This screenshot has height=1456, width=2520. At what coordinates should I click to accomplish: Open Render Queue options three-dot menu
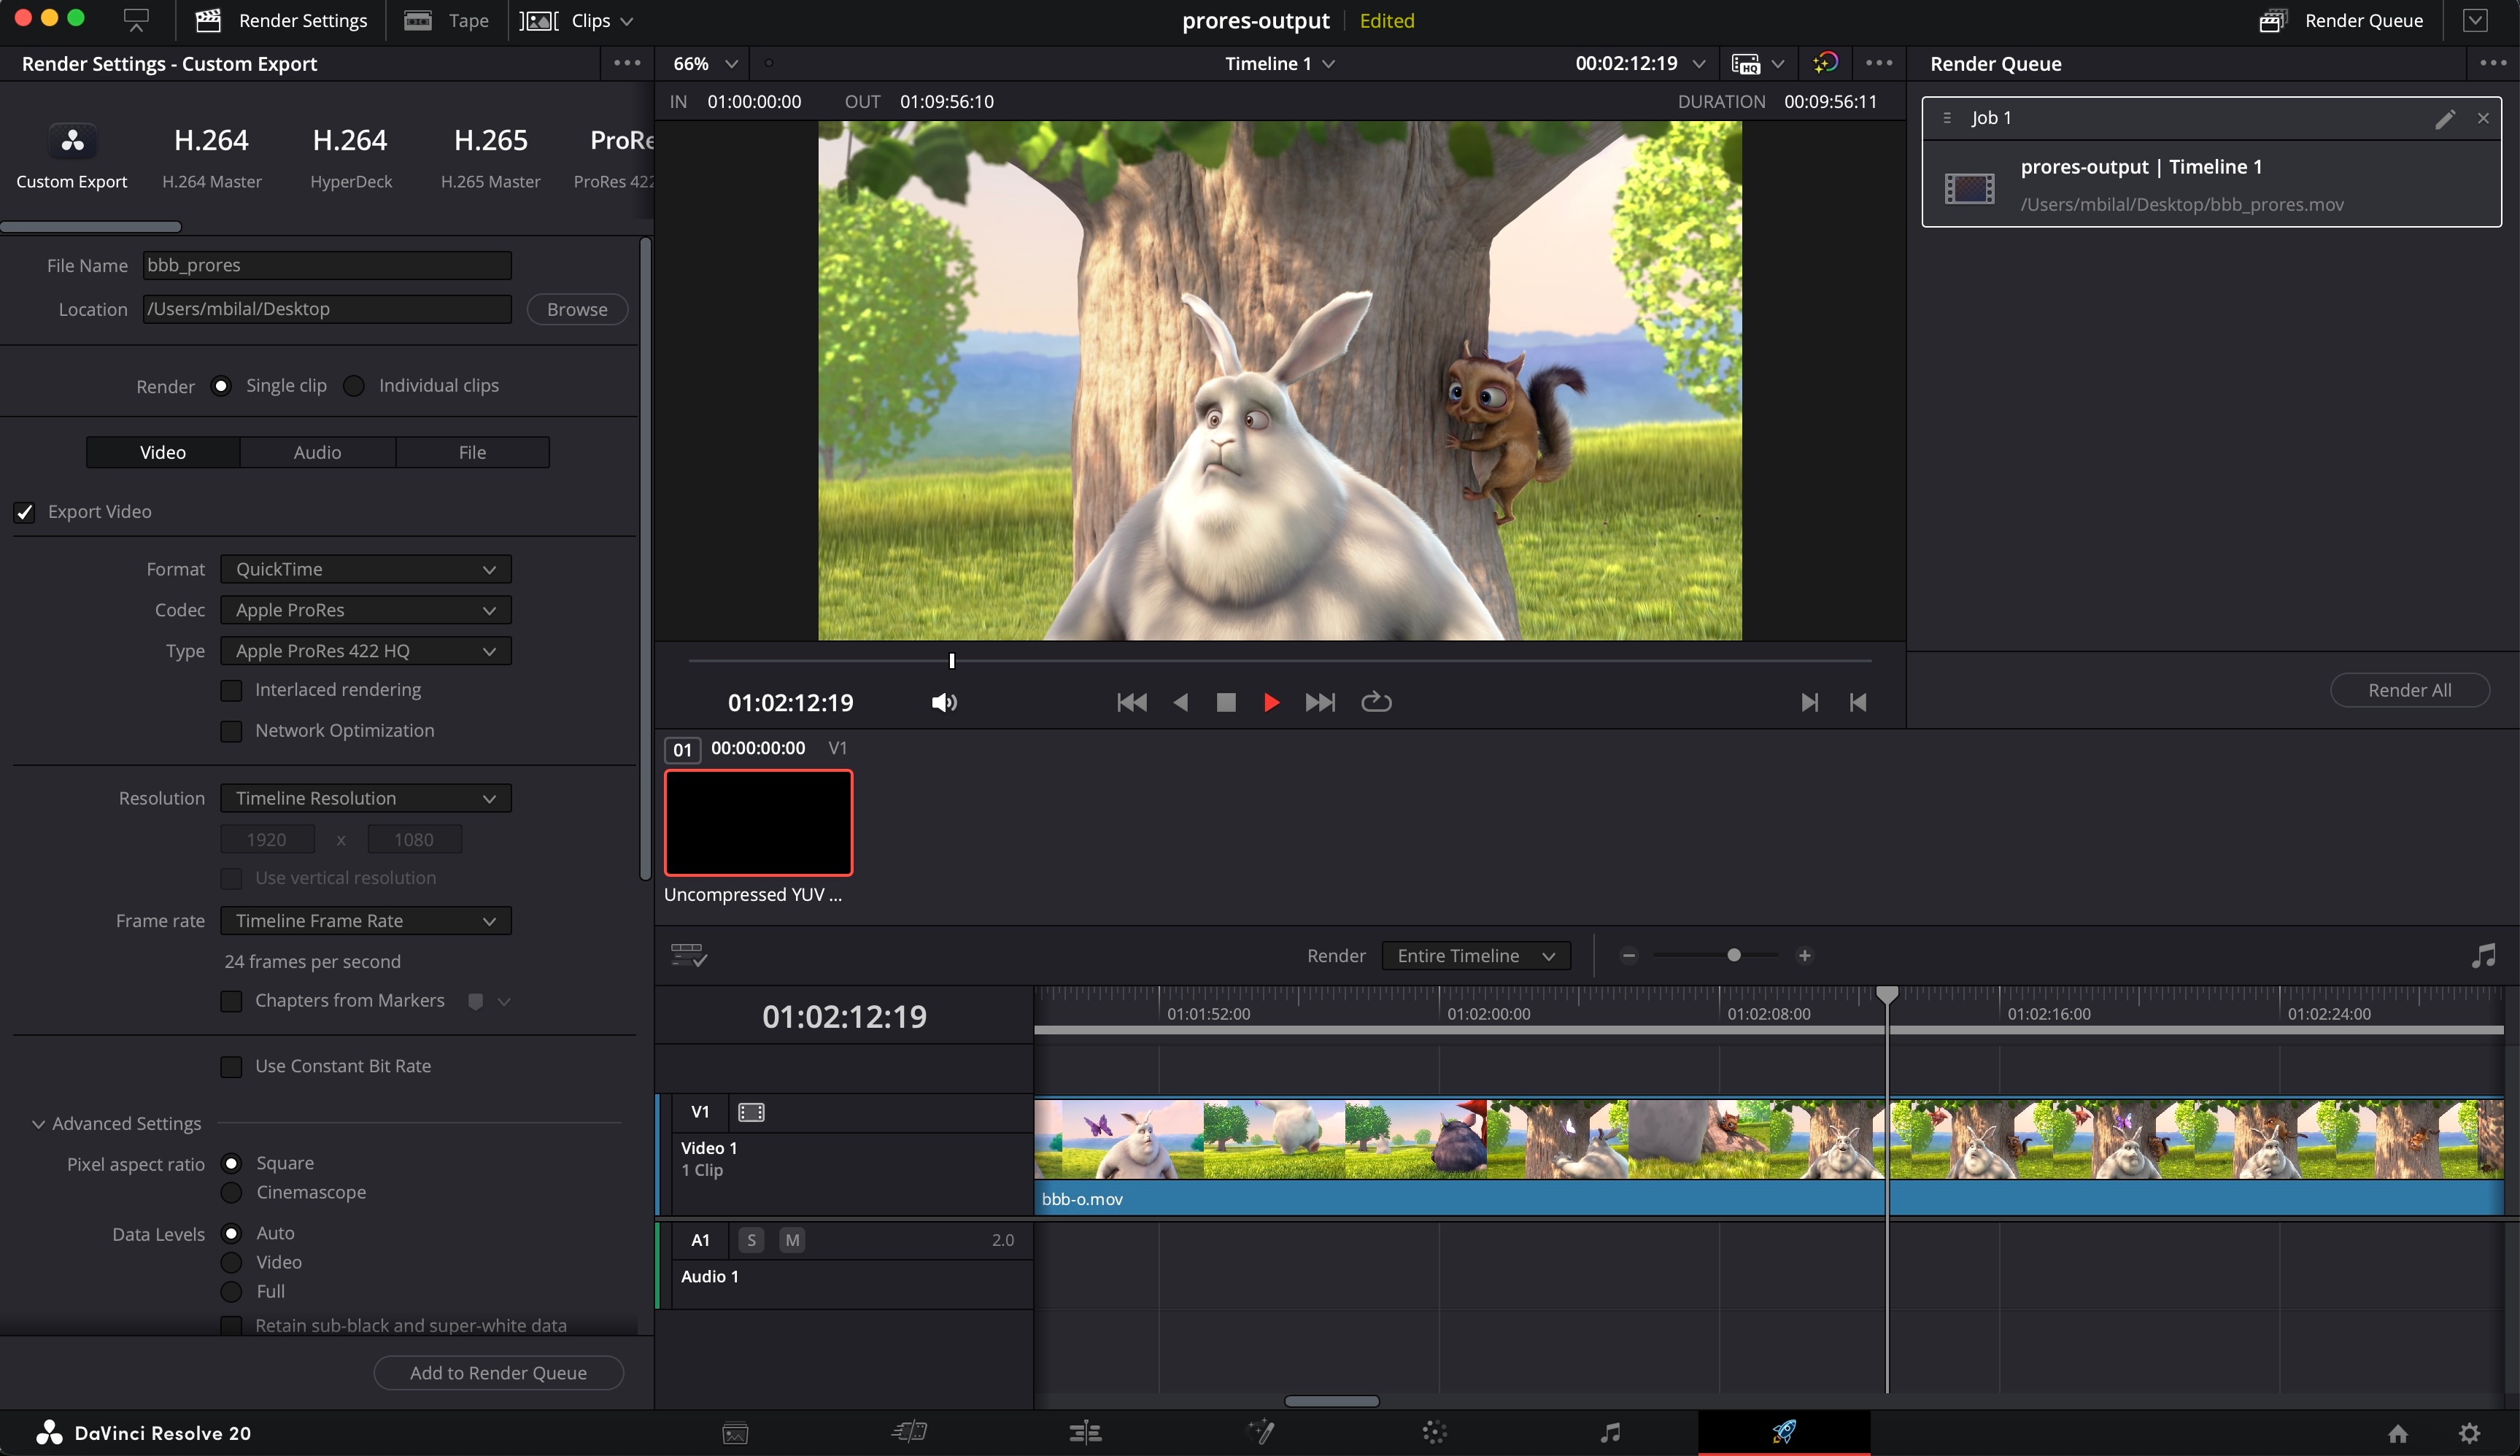pos(2493,63)
